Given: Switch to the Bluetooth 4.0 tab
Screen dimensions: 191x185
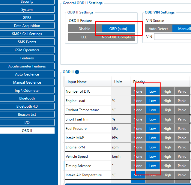Looking at the screenshot, I should 27,106.
